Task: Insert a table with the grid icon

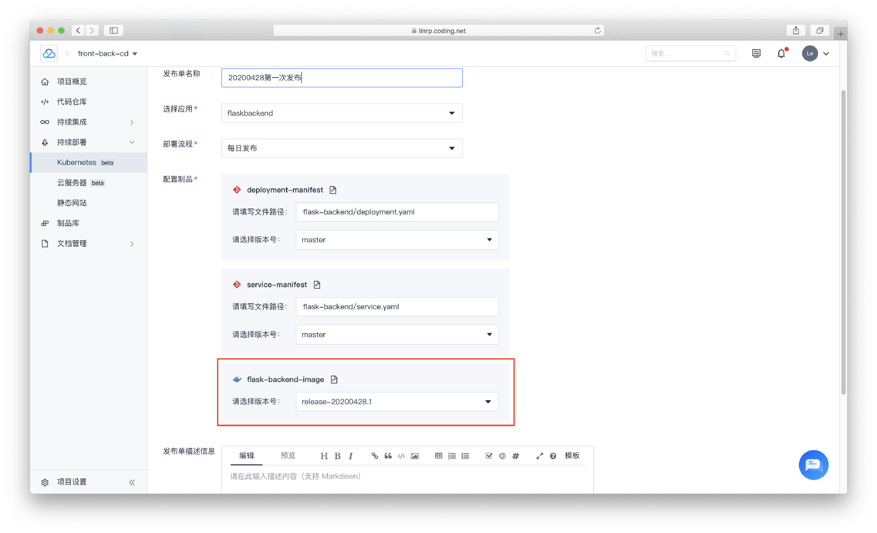Action: [x=438, y=456]
